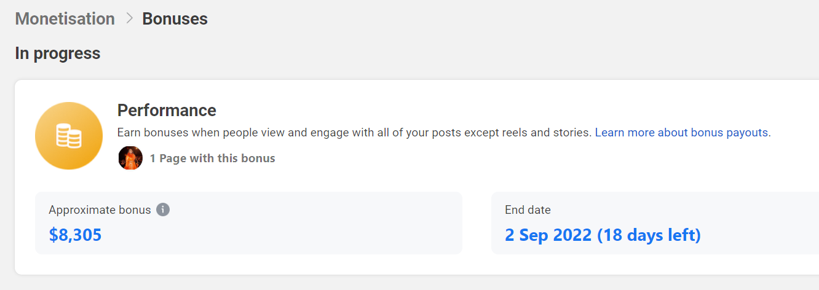Click the gold coins Performance bonus icon
Image resolution: width=819 pixels, height=290 pixels.
[x=69, y=136]
